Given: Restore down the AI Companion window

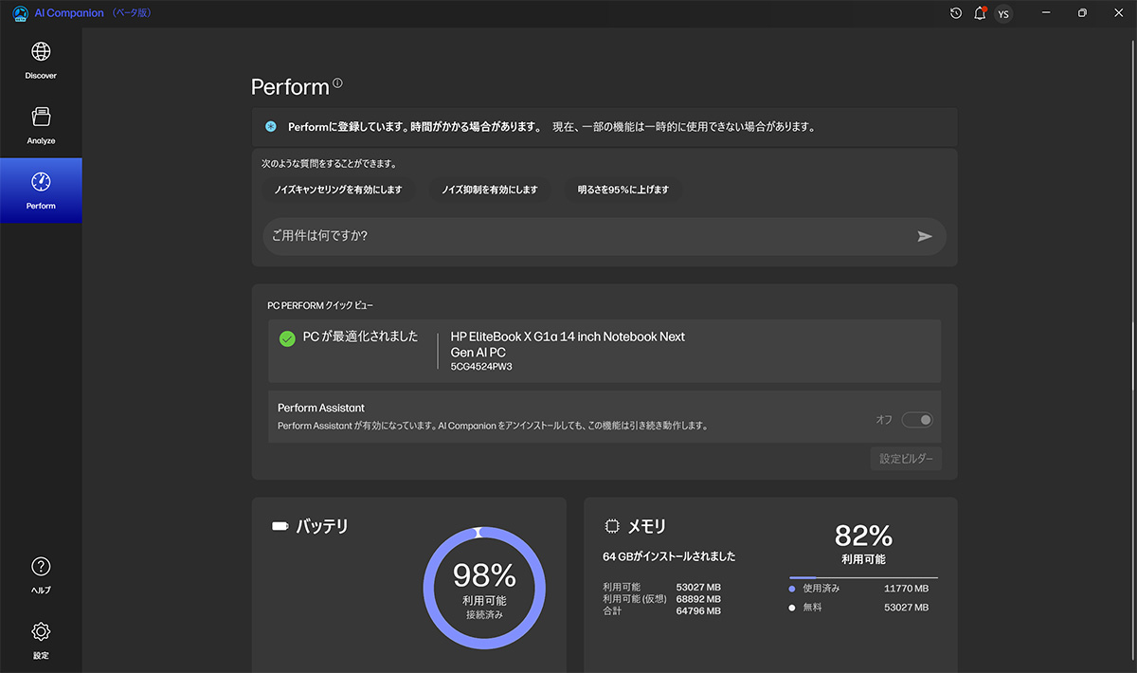Looking at the screenshot, I should (1082, 13).
